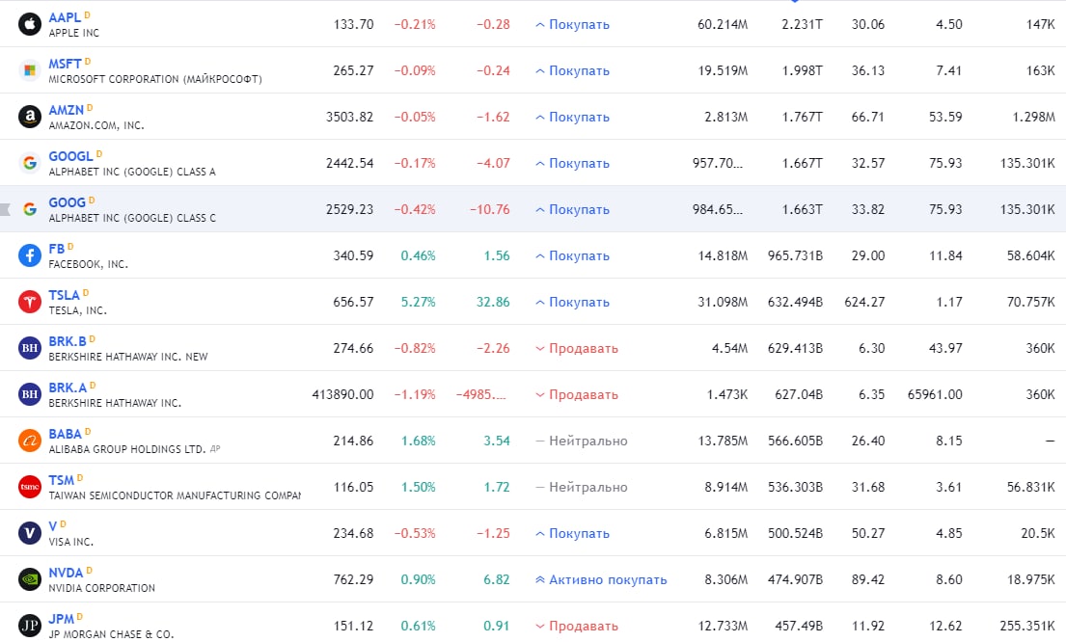
Task: Click the APPLE INC company name
Action: [x=73, y=33]
